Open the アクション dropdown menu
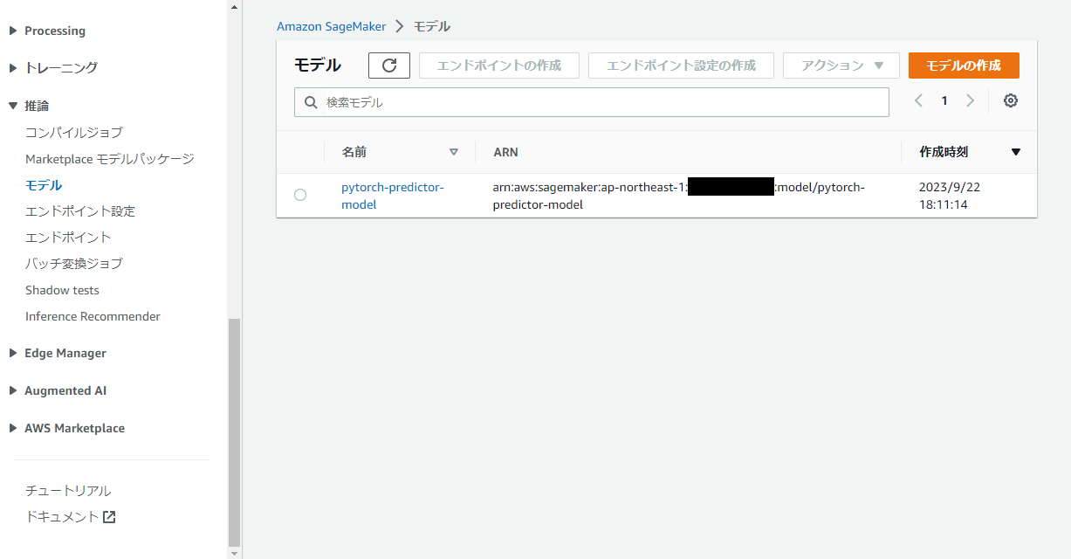 tap(841, 65)
